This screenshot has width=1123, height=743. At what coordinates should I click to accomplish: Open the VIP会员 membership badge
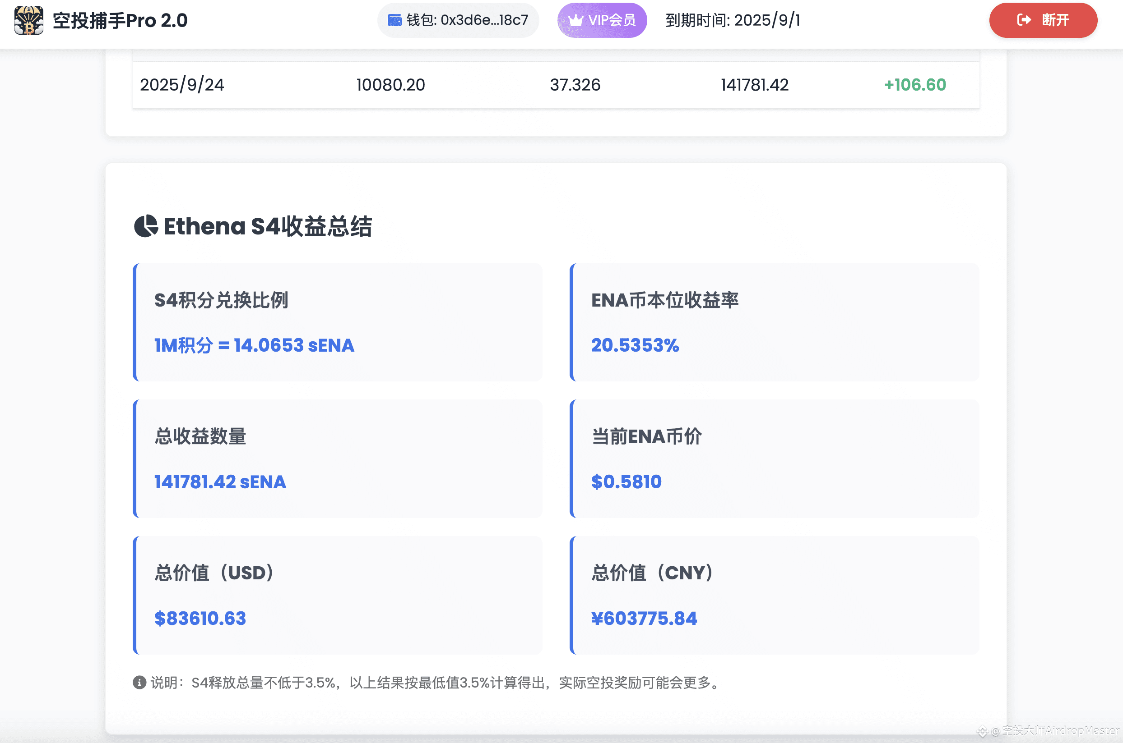tap(602, 20)
